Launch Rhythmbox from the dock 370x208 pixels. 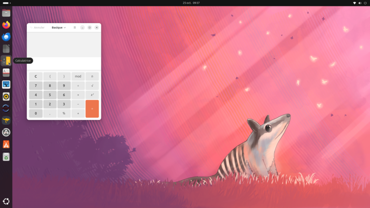coord(6,97)
